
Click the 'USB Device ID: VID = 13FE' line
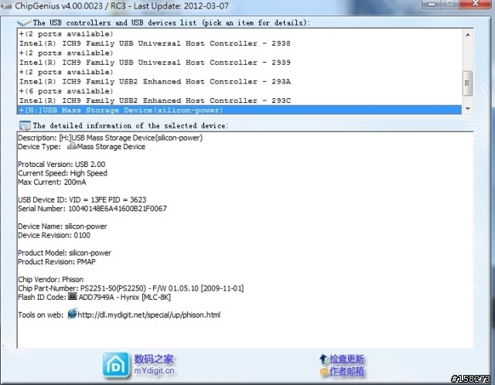(82, 199)
